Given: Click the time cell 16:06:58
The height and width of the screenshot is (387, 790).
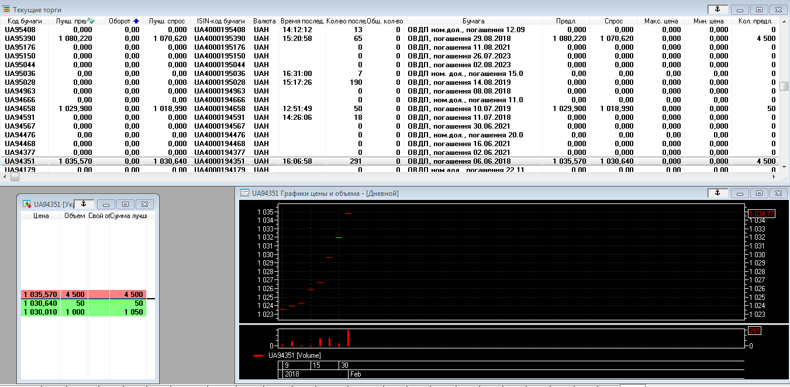Looking at the screenshot, I should (297, 161).
